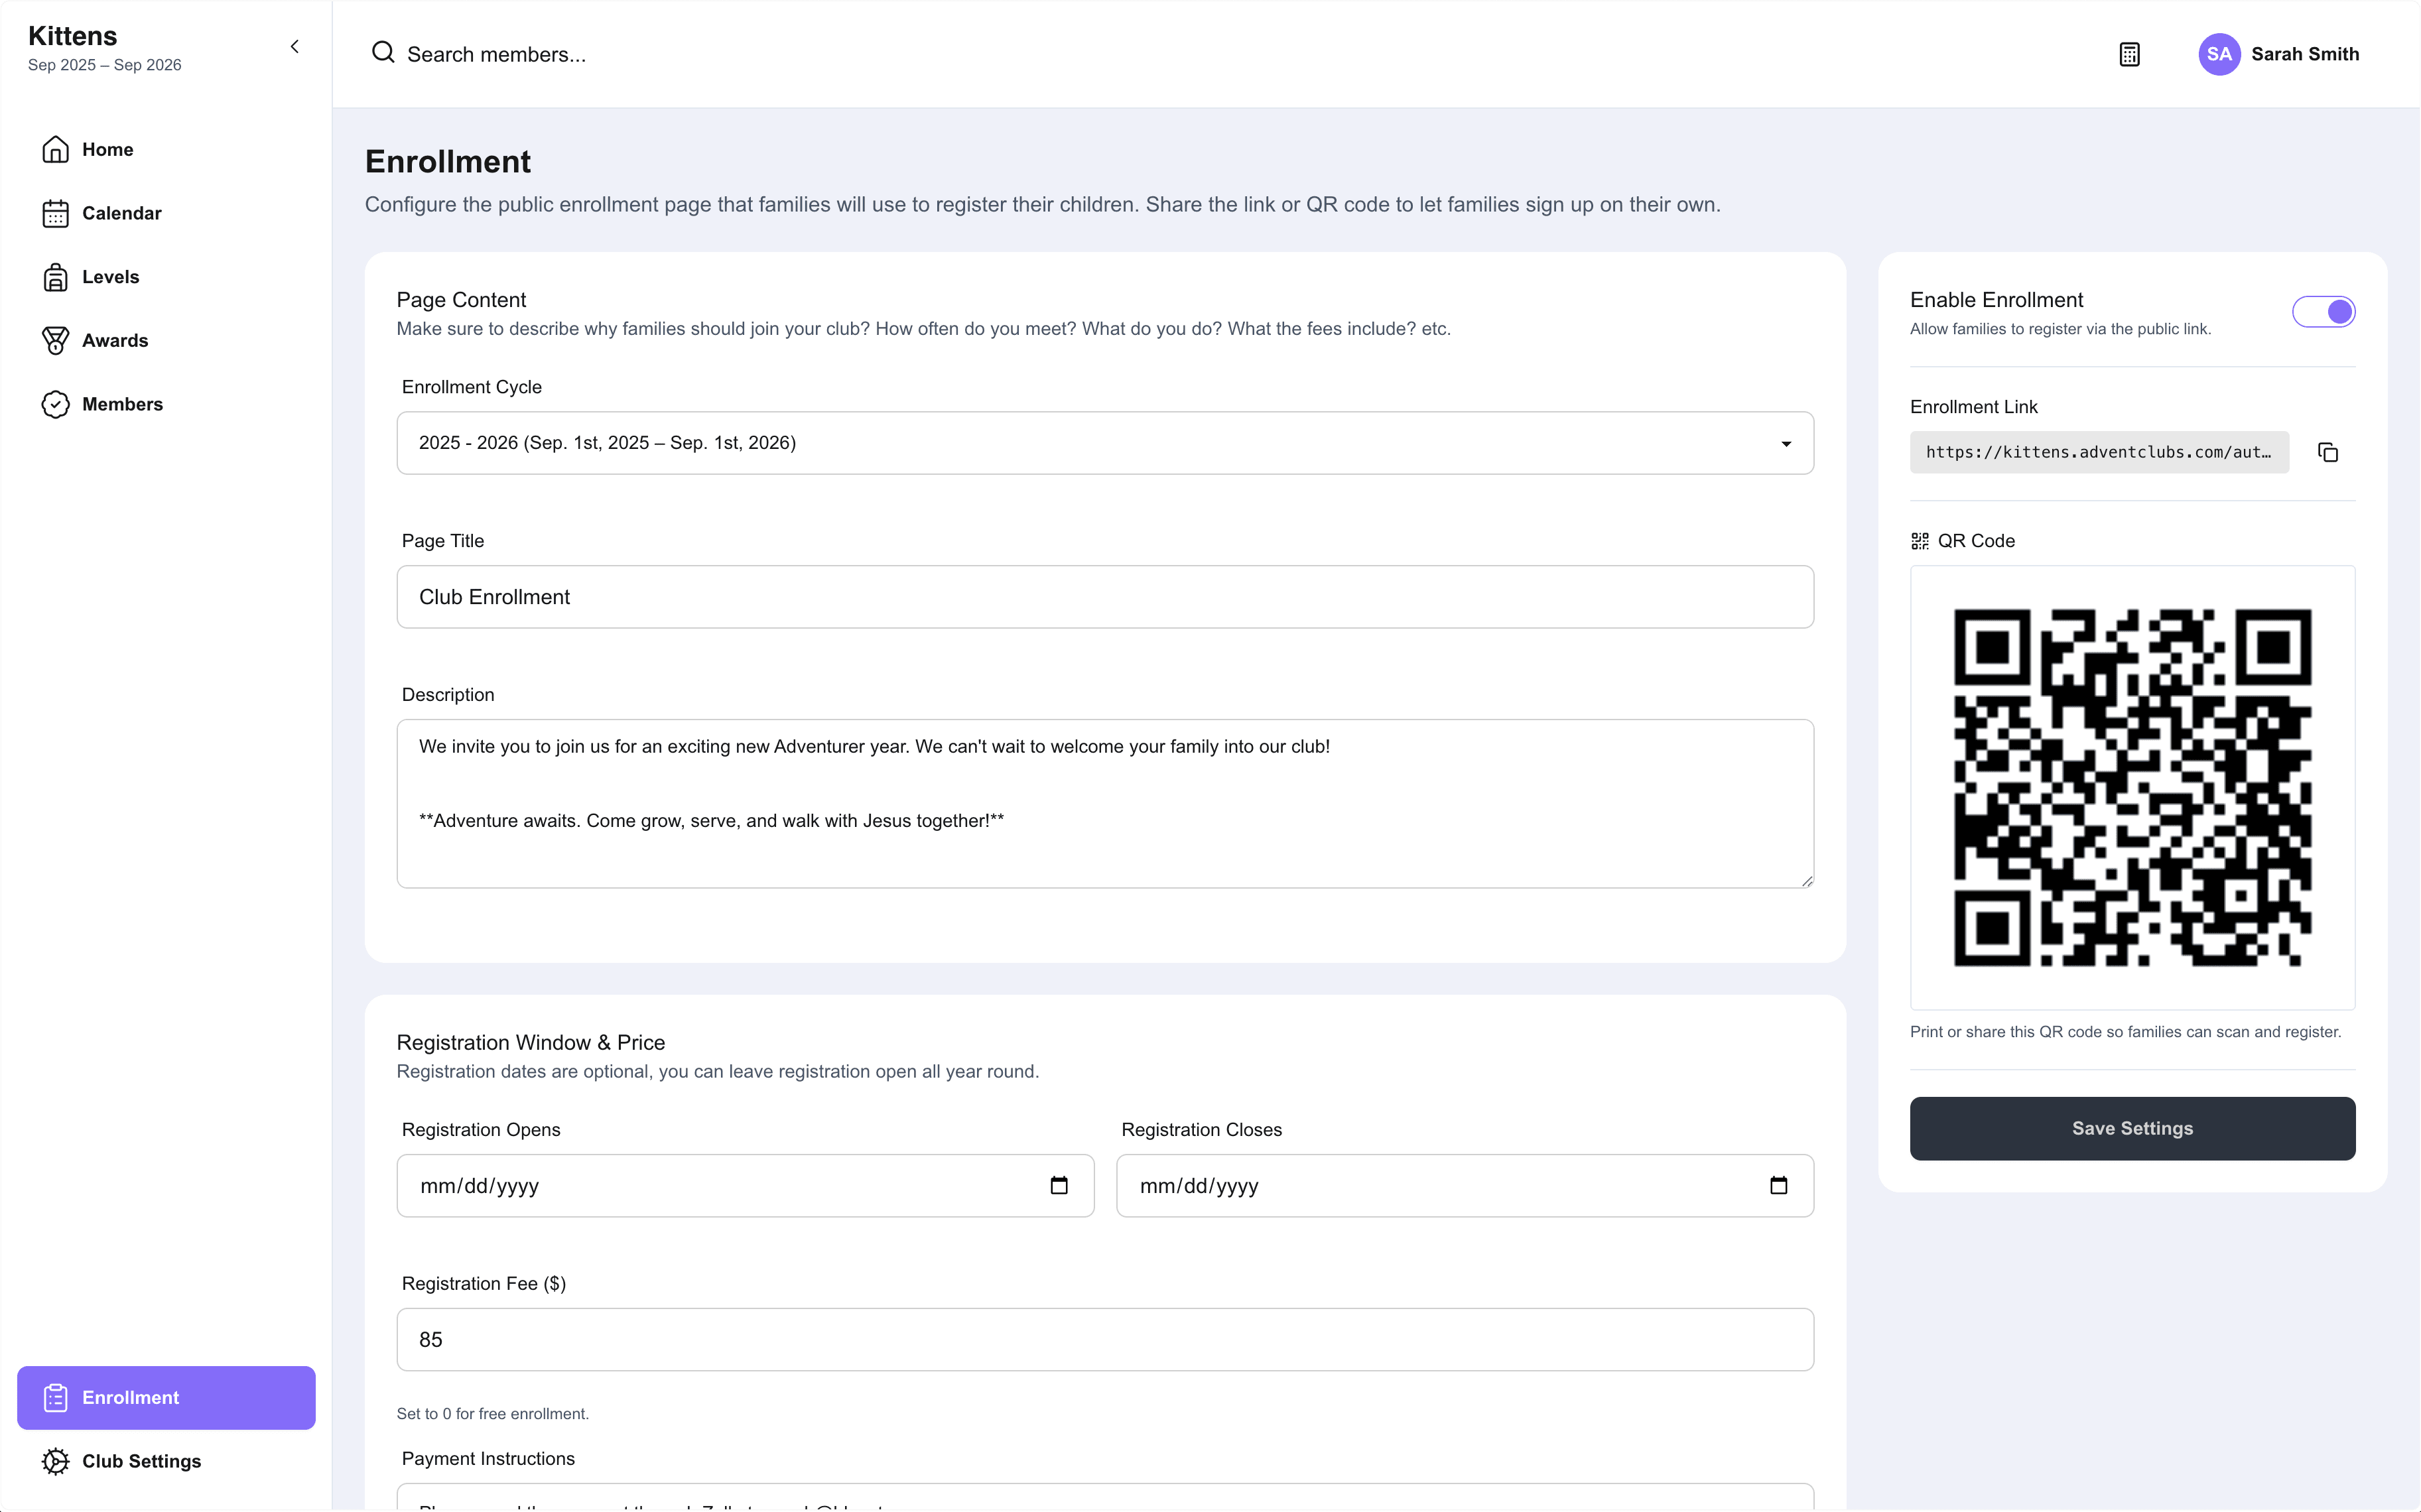Click the enrollment link URL
The width and height of the screenshot is (2421, 1512).
[x=2099, y=452]
